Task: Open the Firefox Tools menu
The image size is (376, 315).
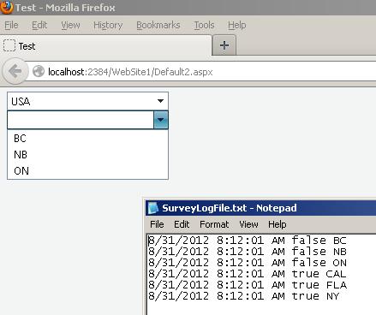Action: point(204,25)
